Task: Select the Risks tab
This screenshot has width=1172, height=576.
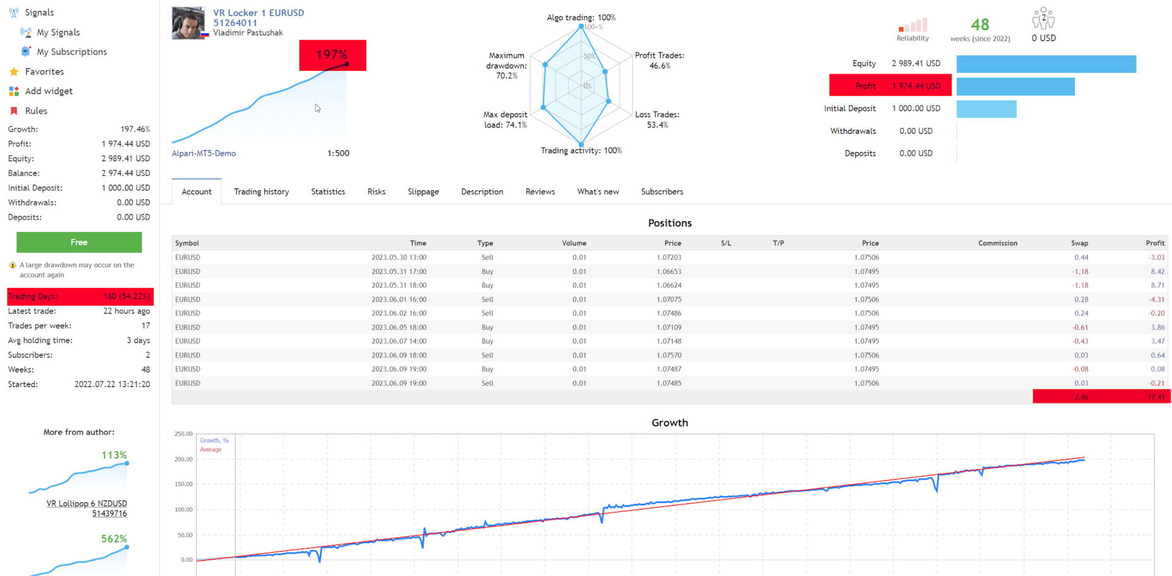Action: point(376,192)
